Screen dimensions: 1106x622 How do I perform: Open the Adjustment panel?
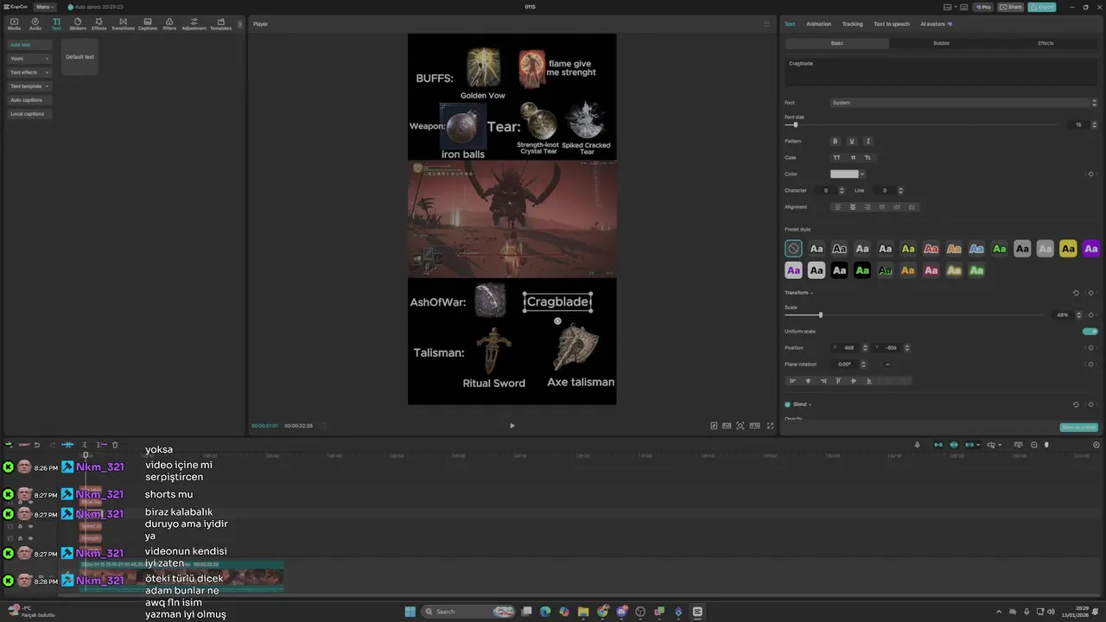click(194, 23)
